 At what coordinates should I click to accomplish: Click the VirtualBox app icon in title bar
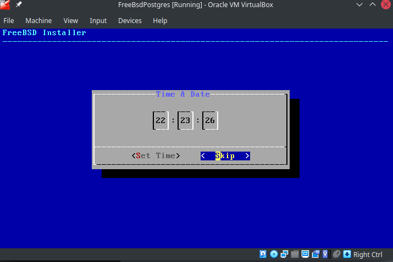5,4
